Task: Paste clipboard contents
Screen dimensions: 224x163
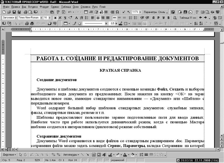Action: tap(52, 12)
